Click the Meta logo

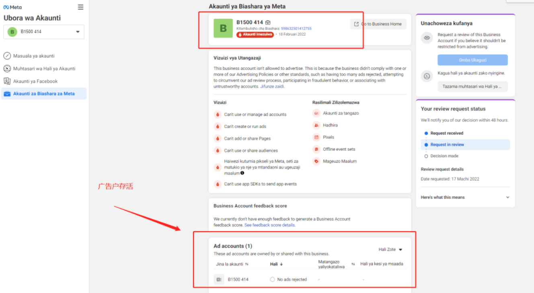(x=13, y=7)
